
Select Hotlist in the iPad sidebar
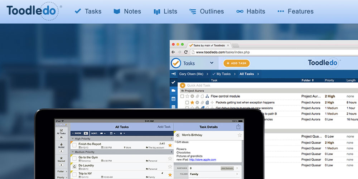61,148
